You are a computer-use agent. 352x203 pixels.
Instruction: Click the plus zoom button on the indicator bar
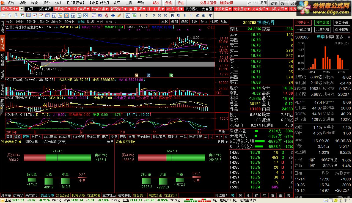coord(217,136)
